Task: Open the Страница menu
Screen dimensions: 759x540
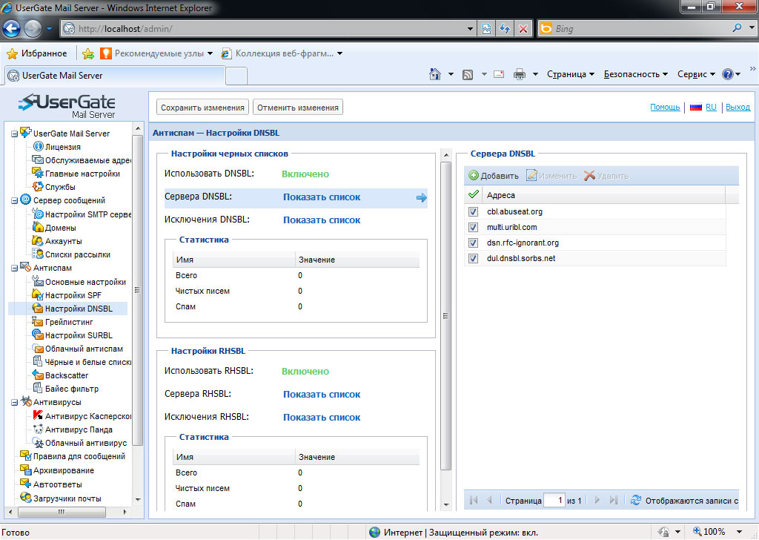Action: tap(571, 74)
